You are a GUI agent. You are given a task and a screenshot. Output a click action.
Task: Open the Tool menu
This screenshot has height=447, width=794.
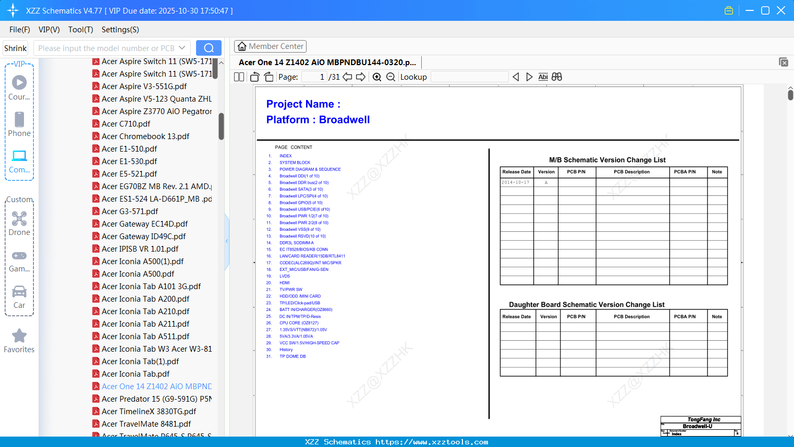(81, 30)
